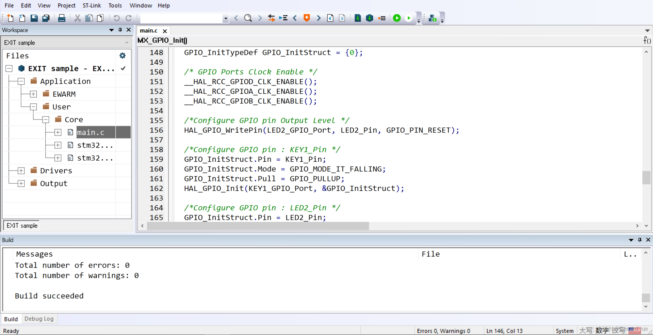The width and height of the screenshot is (653, 335).
Task: Open the EXIT sample configuration dropdown
Action: [127, 42]
